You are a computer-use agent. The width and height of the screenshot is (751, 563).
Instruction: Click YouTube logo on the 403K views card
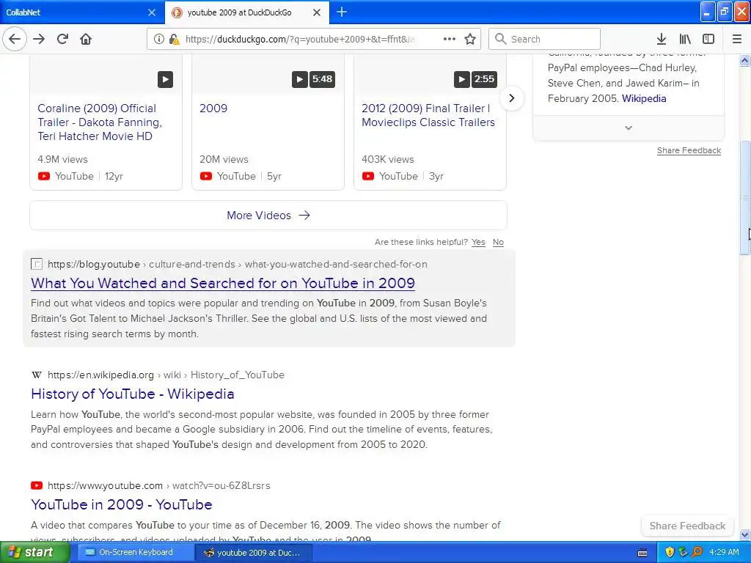(368, 176)
